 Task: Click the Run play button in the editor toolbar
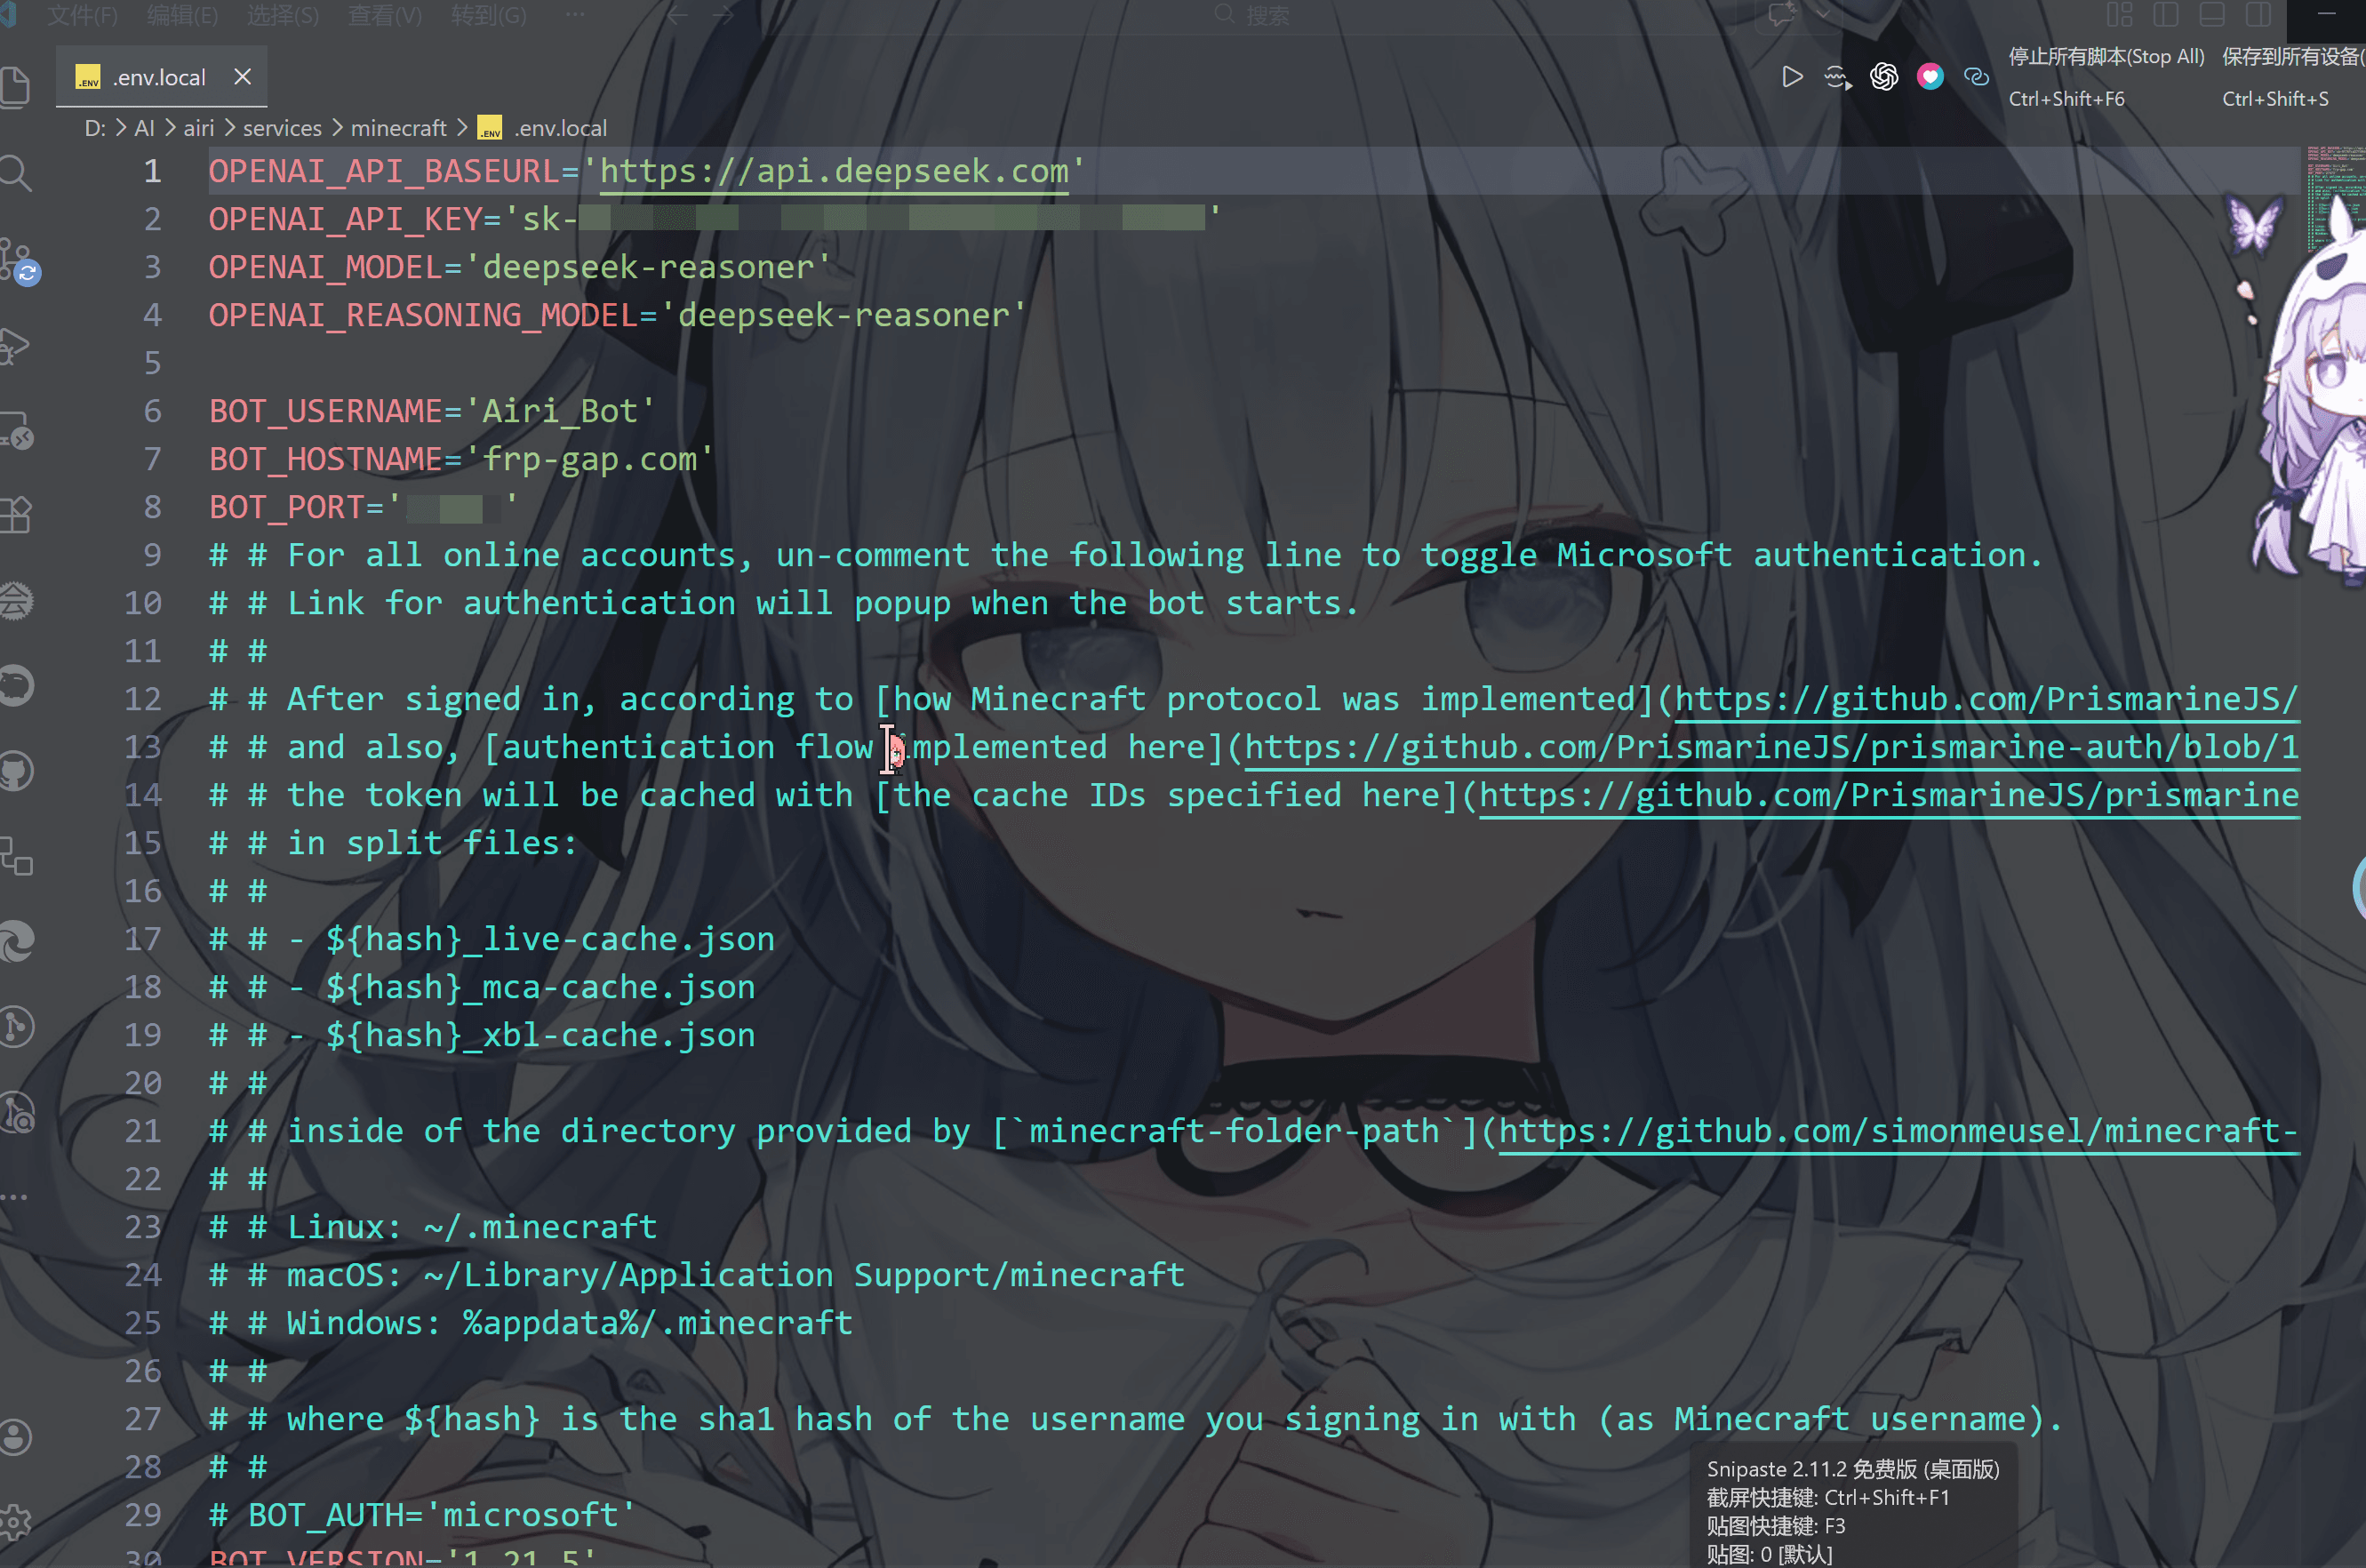(x=1792, y=77)
